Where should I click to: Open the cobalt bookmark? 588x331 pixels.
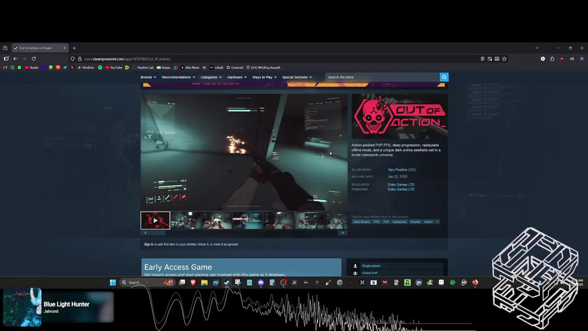point(216,68)
